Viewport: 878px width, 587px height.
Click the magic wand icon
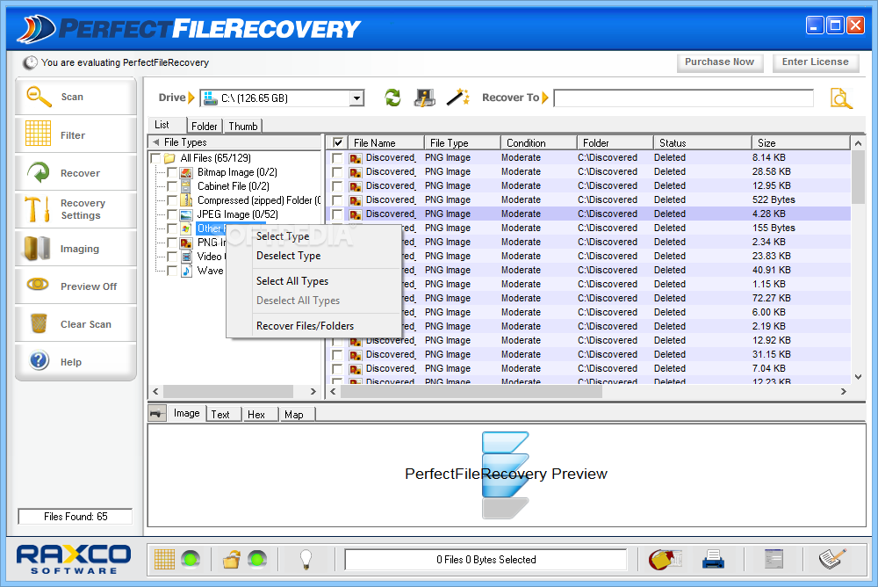click(457, 97)
